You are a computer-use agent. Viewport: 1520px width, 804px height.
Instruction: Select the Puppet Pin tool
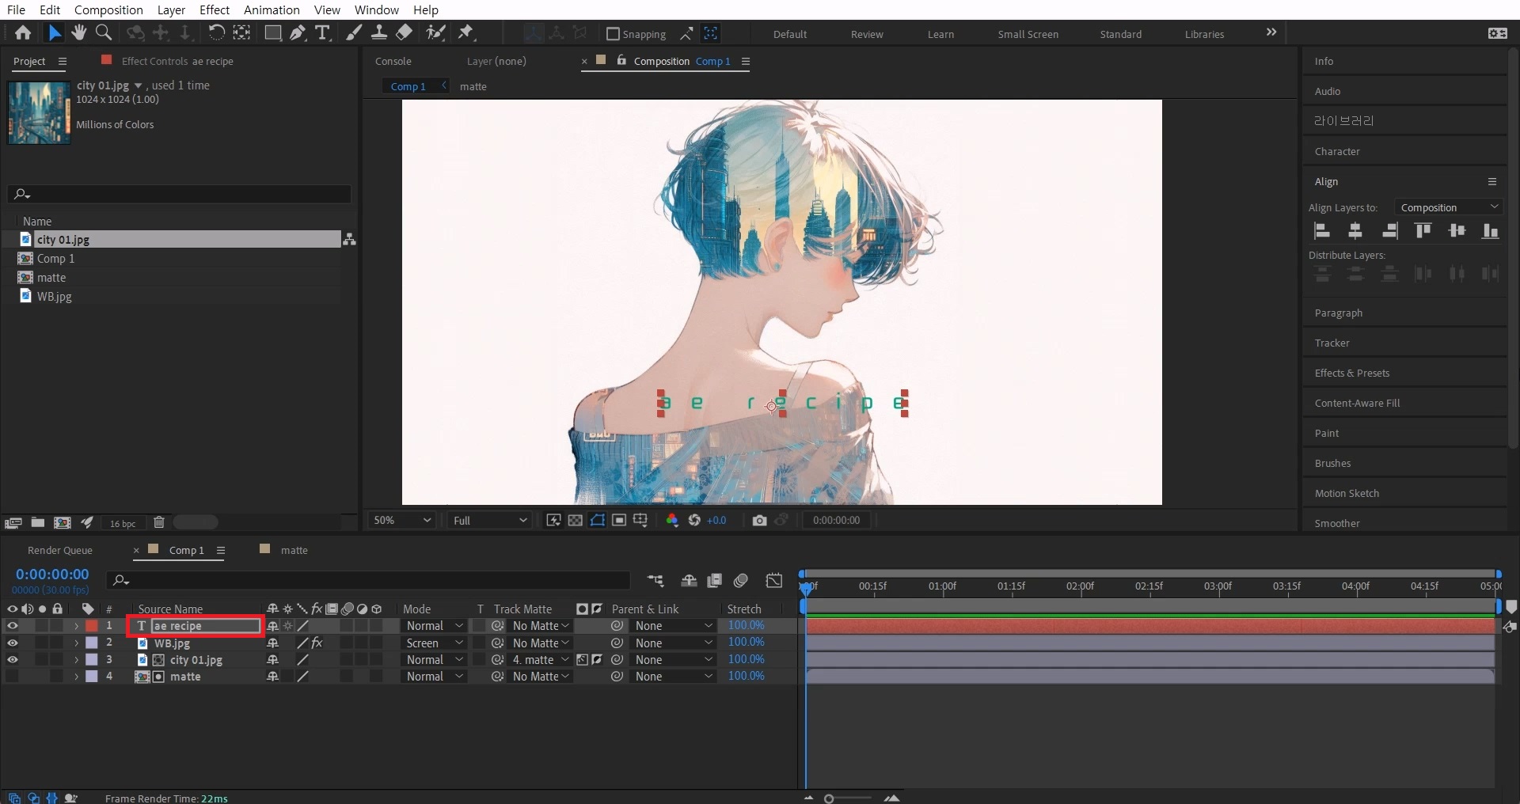coord(465,32)
